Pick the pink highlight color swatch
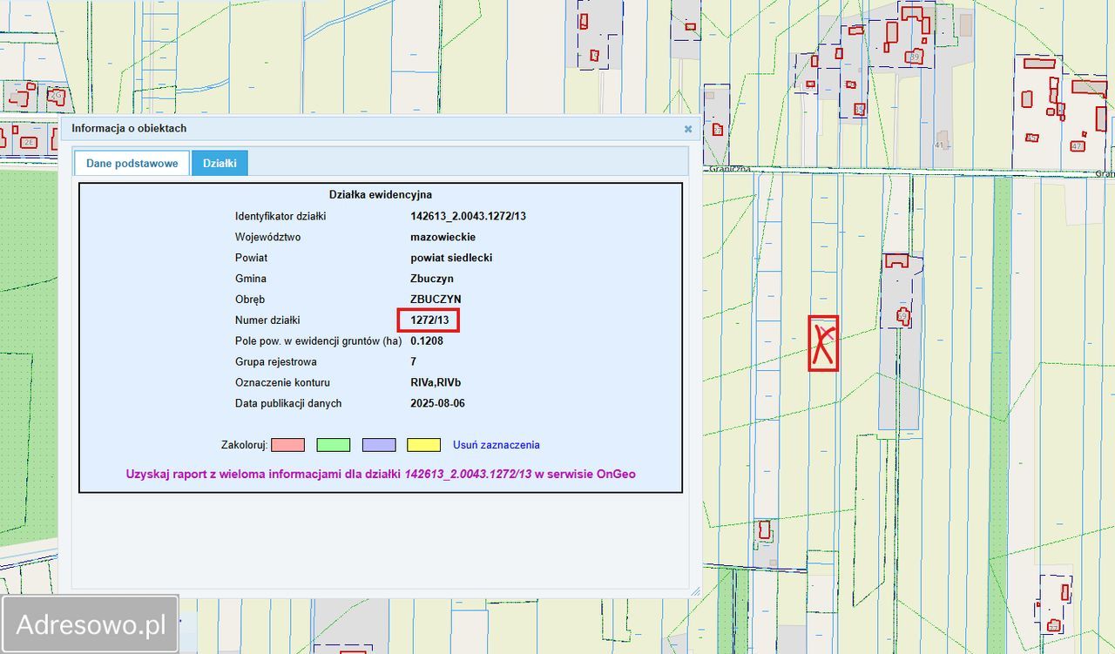The image size is (1115, 654). [x=287, y=445]
